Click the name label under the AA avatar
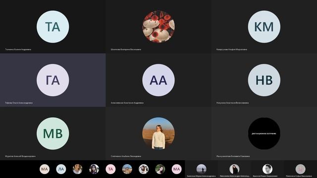 127,103
